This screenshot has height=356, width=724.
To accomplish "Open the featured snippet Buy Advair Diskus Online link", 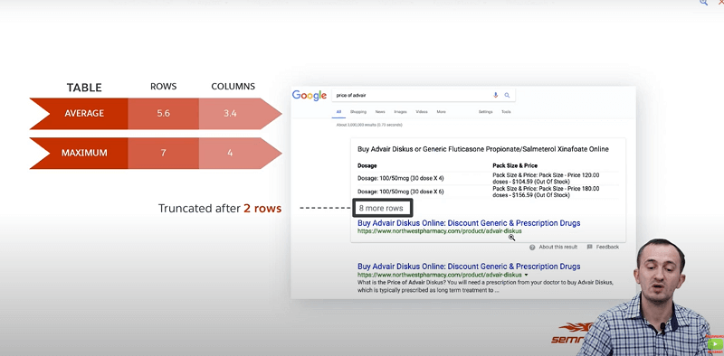I will click(469, 223).
